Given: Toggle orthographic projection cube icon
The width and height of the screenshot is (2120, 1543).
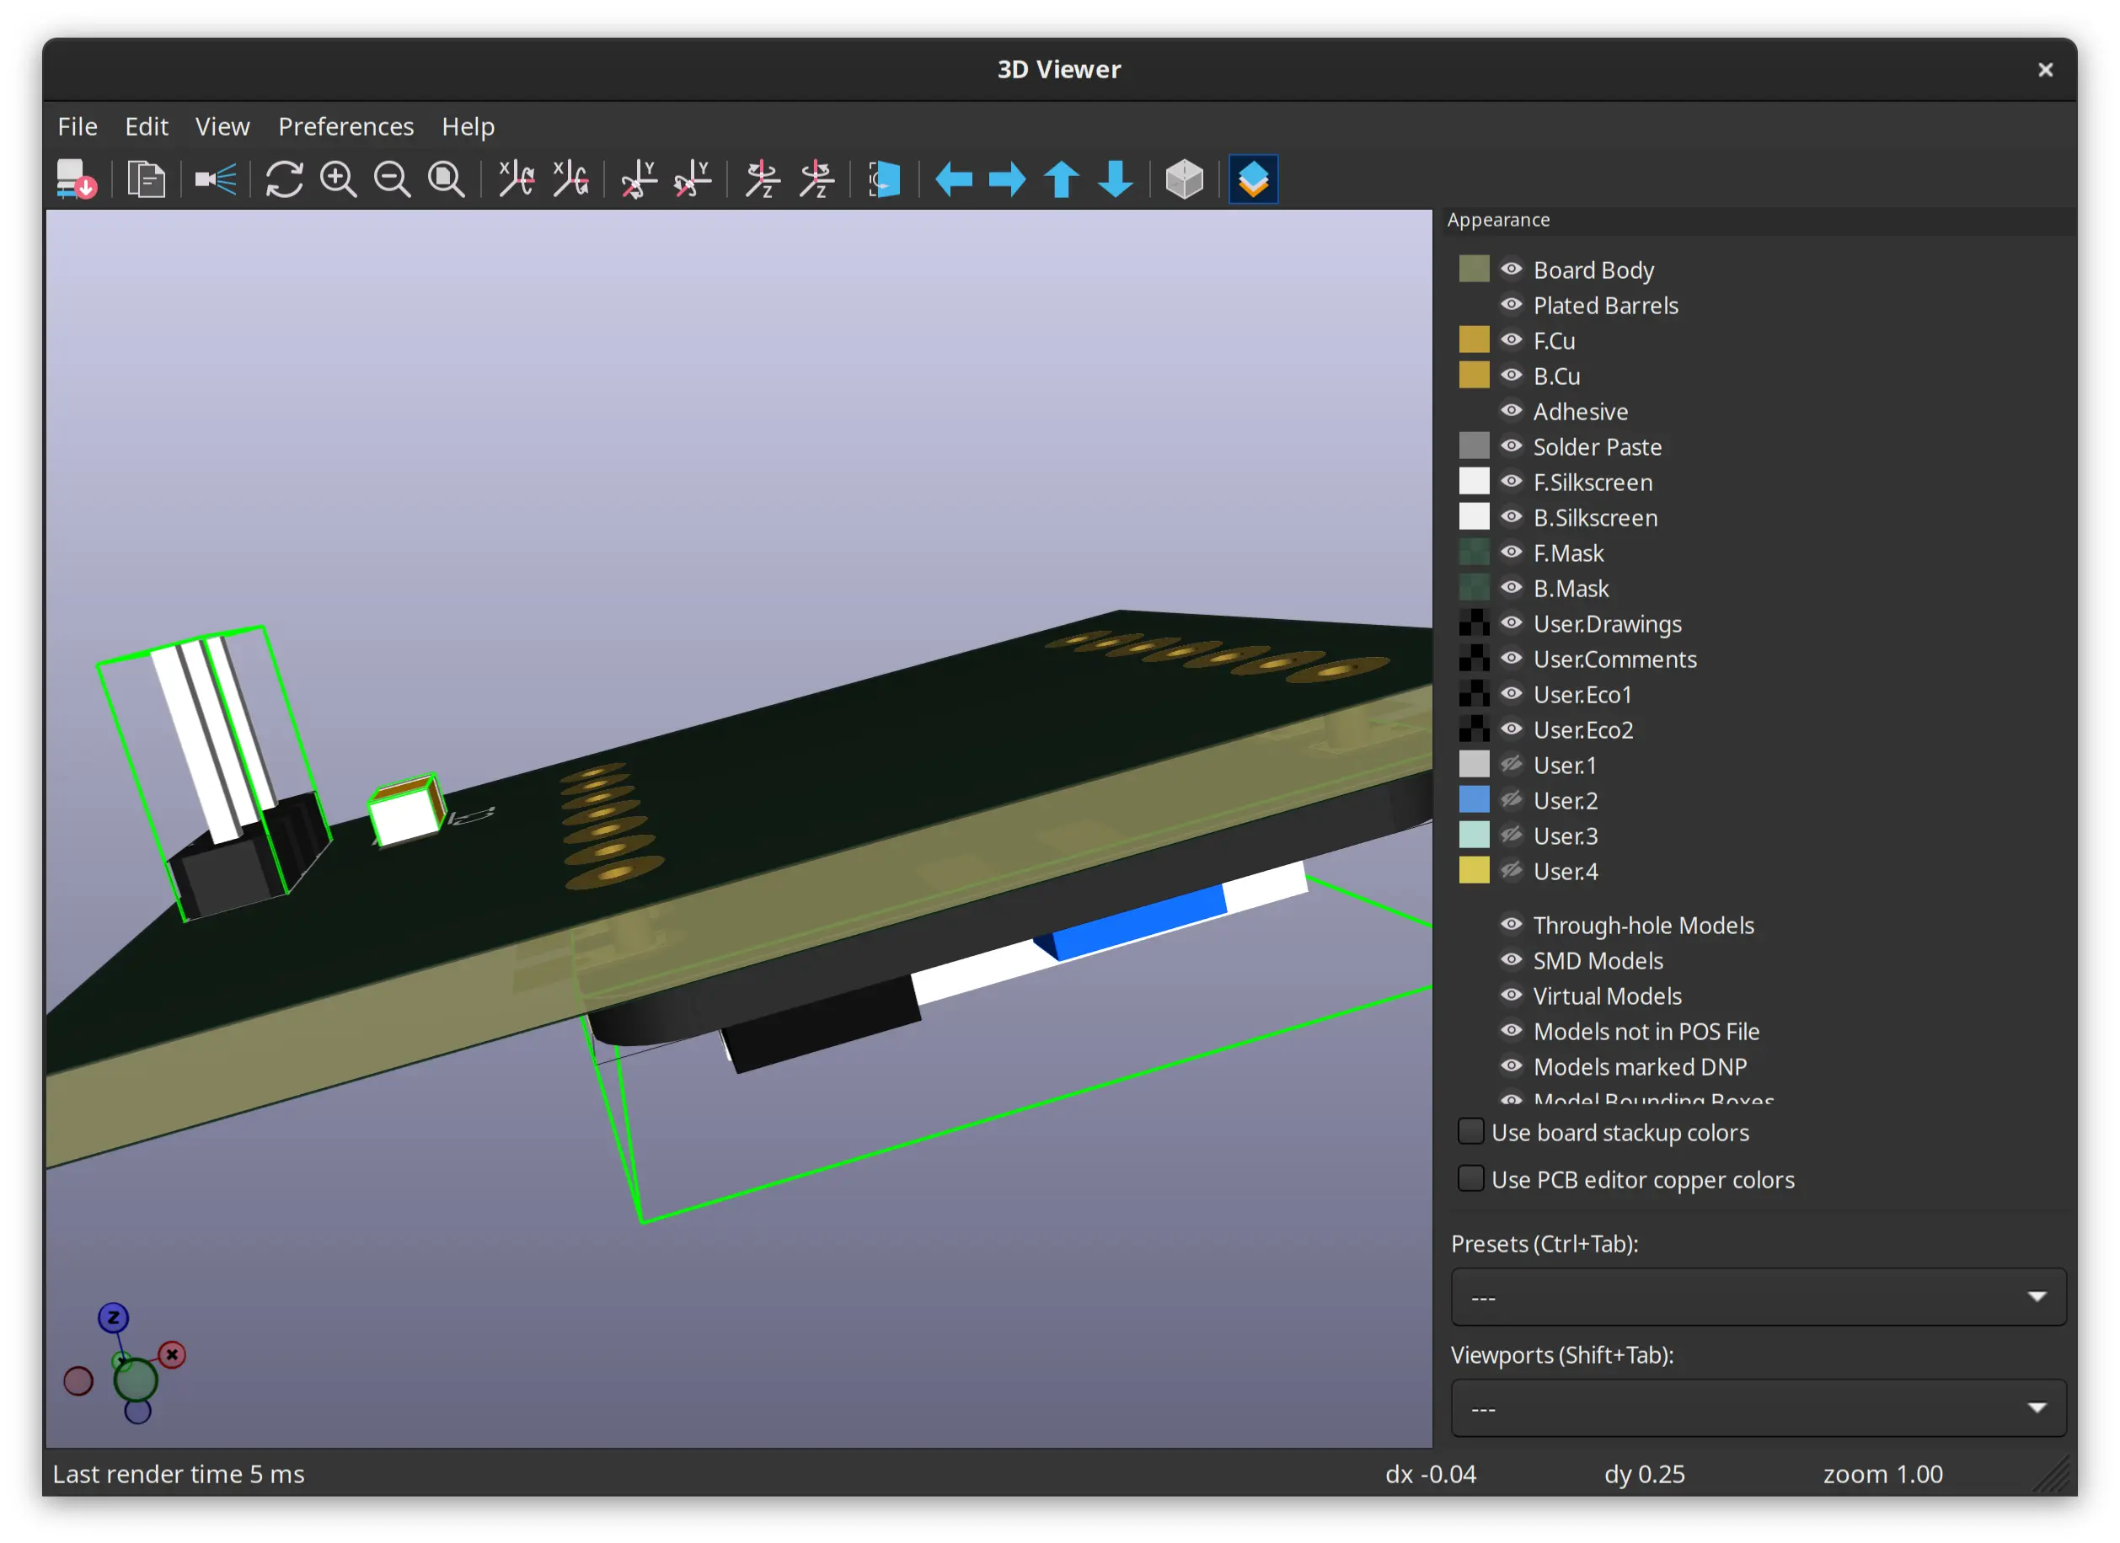Looking at the screenshot, I should (1185, 179).
